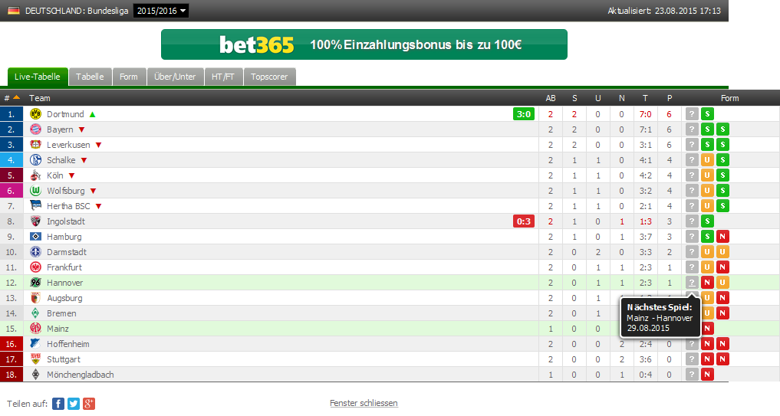The width and height of the screenshot is (780, 416).
Task: Switch to the Tabelle tab
Action: coord(90,77)
